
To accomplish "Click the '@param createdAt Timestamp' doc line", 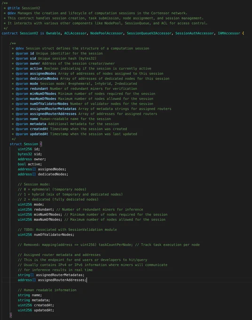I will point(69,129).
